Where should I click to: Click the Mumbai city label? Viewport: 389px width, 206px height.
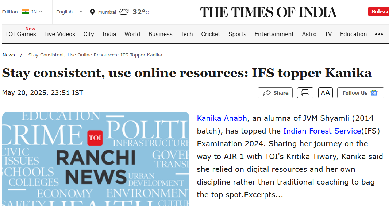pos(107,12)
